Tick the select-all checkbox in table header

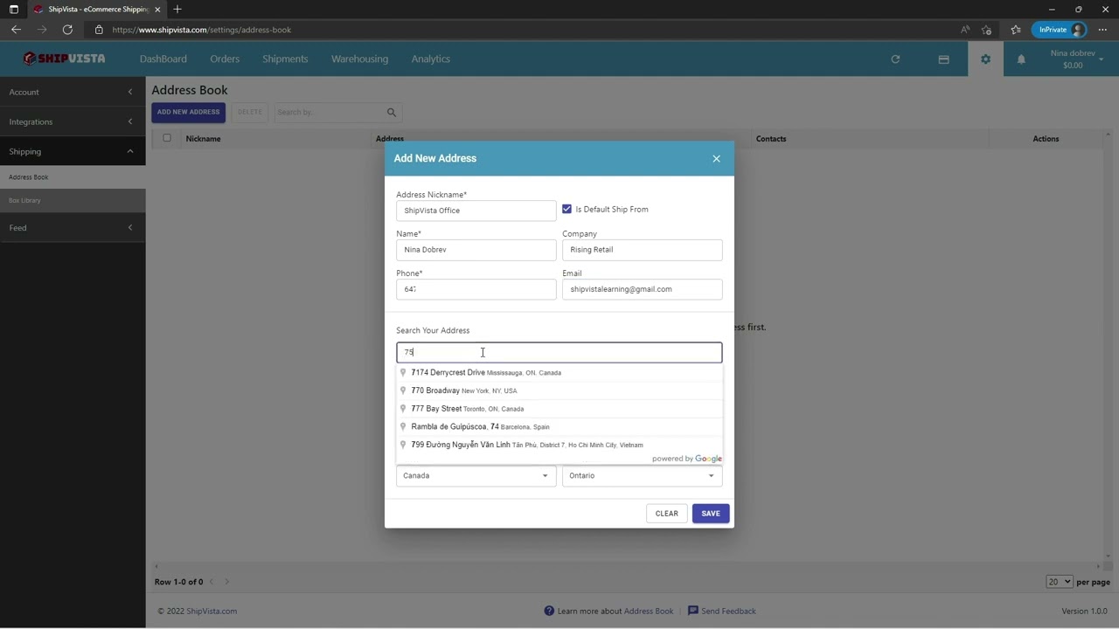click(167, 138)
